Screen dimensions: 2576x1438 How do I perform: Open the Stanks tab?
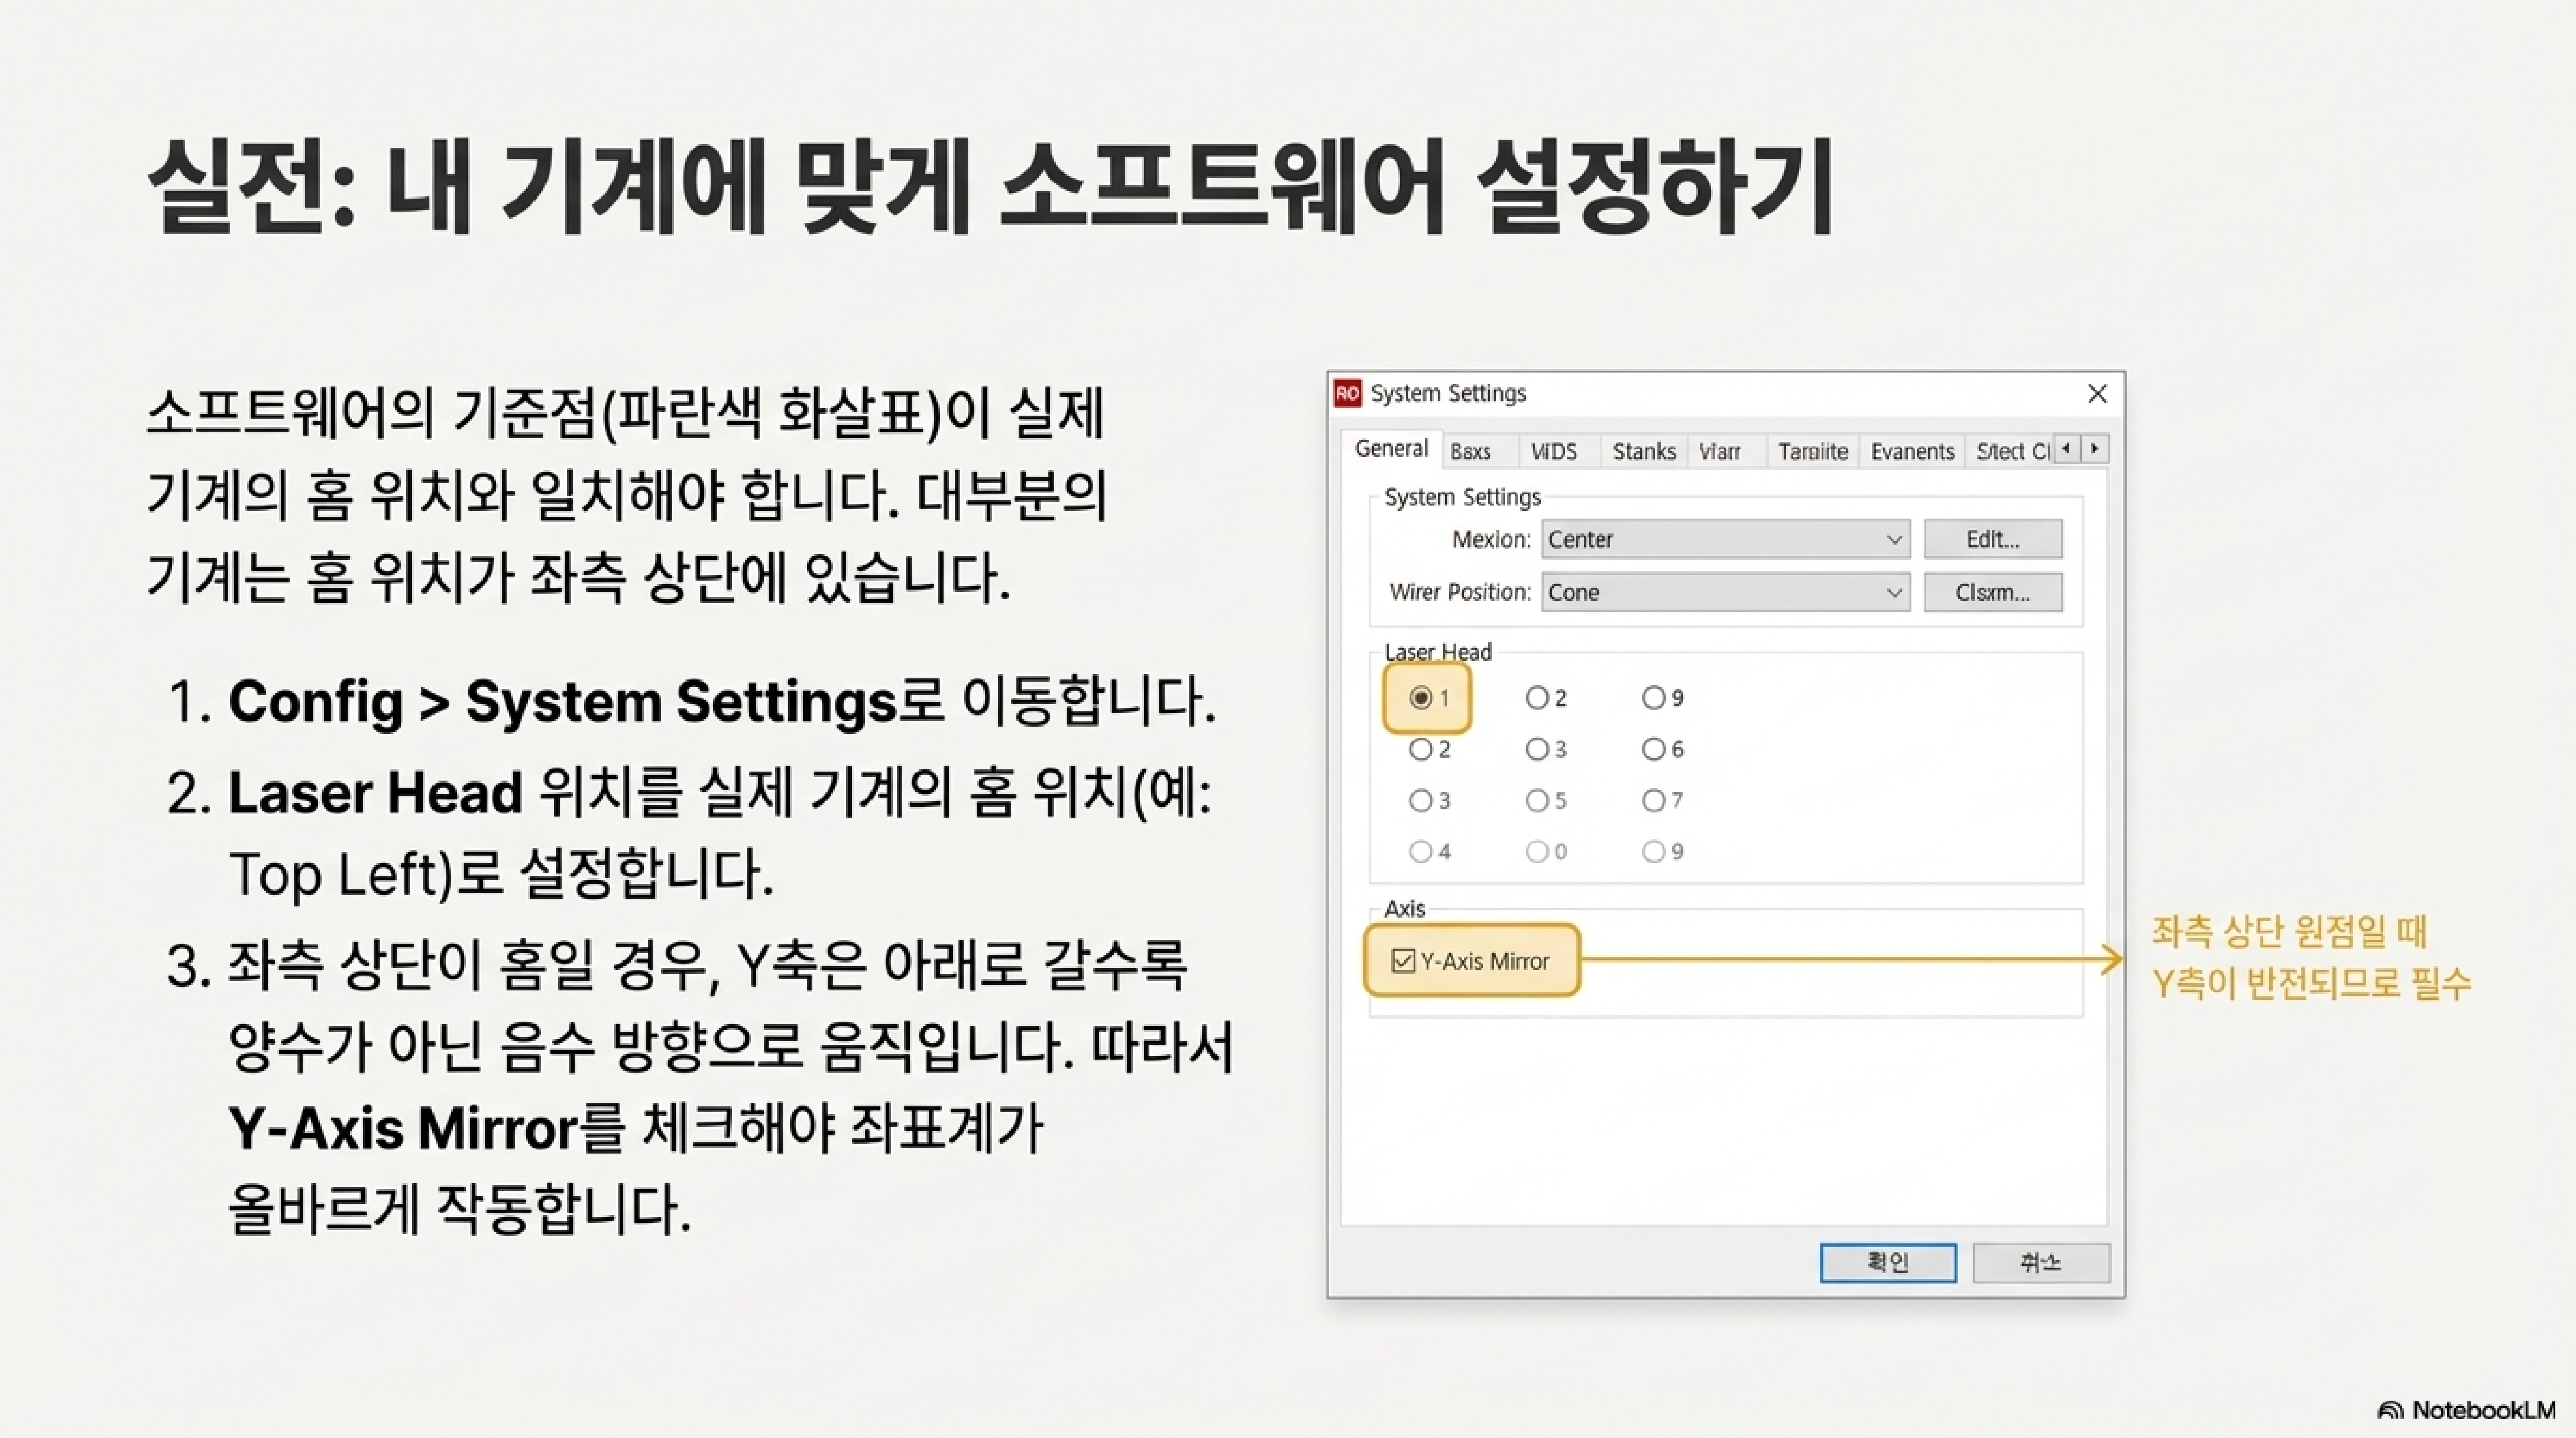click(x=1643, y=451)
